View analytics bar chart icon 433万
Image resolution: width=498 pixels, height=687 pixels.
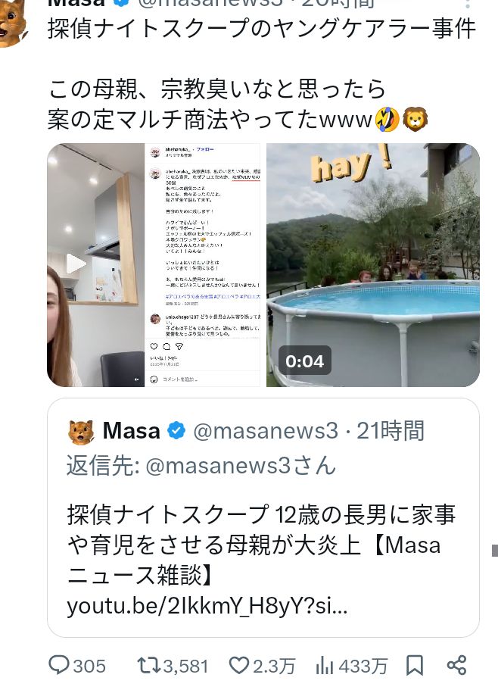click(x=324, y=666)
